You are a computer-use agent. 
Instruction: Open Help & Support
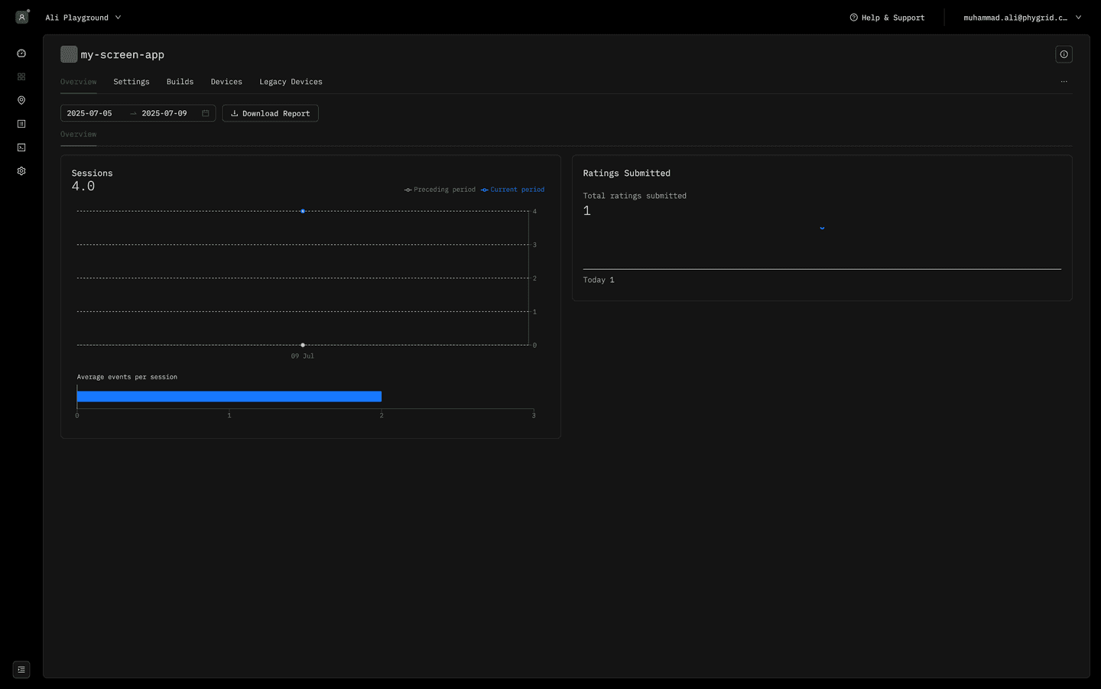(x=887, y=17)
